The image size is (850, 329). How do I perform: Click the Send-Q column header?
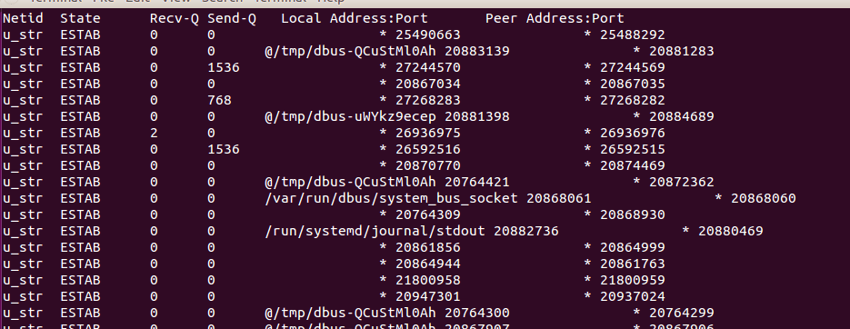click(232, 19)
